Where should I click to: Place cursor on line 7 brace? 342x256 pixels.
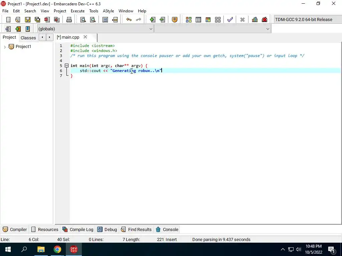tap(71, 76)
